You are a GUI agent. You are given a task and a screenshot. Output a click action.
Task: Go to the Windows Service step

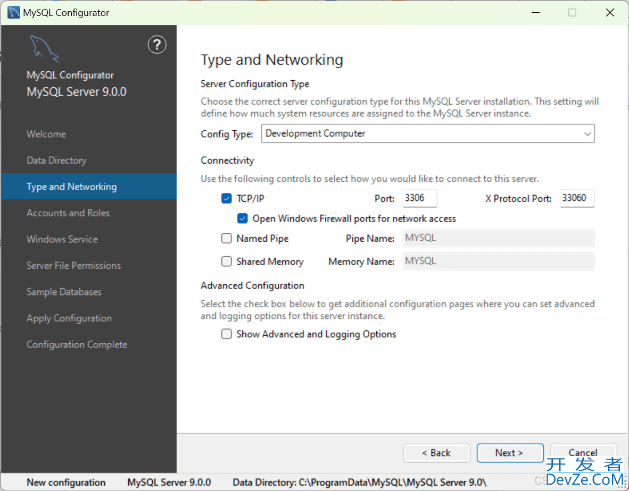62,240
